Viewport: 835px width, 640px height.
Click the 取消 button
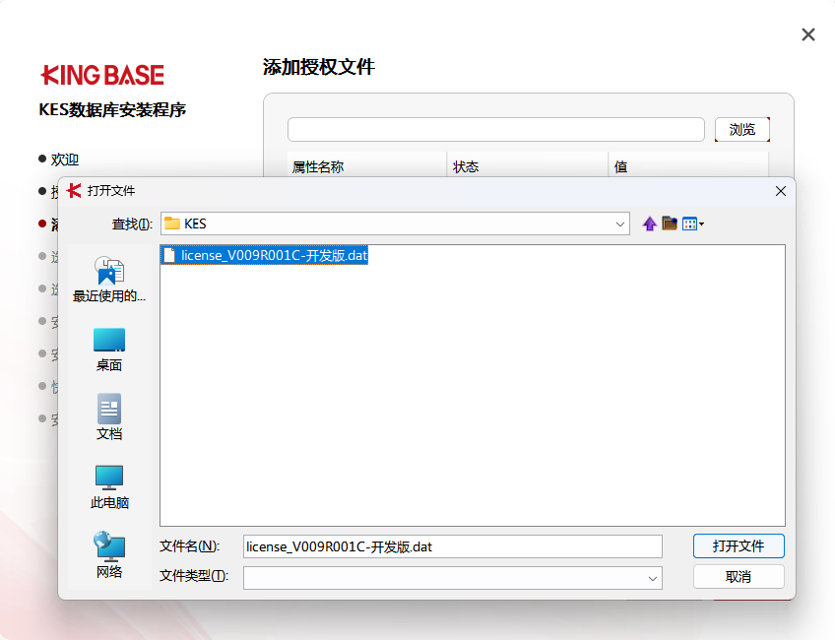pos(739,577)
